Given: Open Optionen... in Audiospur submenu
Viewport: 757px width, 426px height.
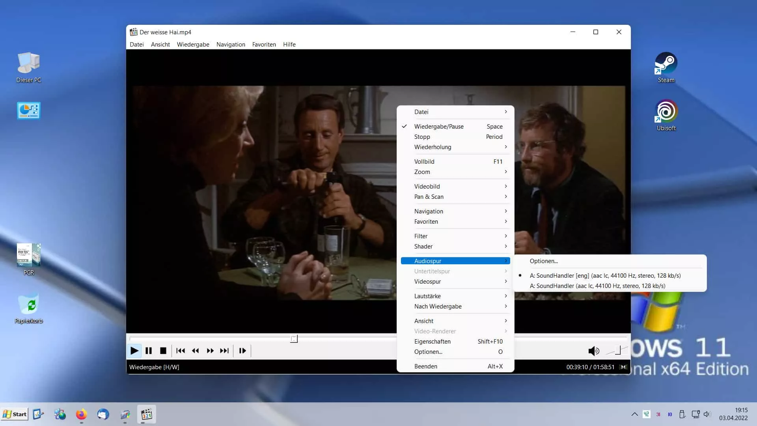Looking at the screenshot, I should coord(610,261).
